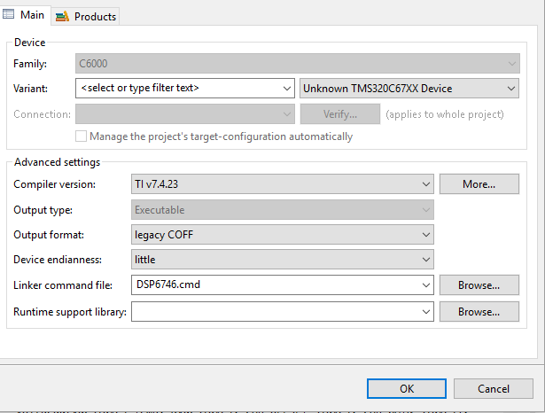Cancel the dialog
This screenshot has width=545, height=413.
[493, 388]
